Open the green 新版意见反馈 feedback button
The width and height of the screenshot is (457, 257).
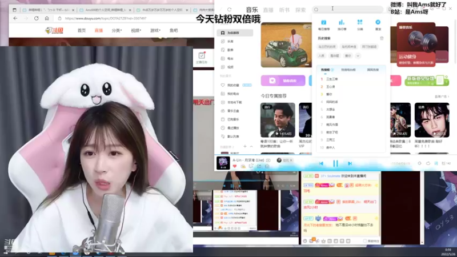[x=427, y=81]
